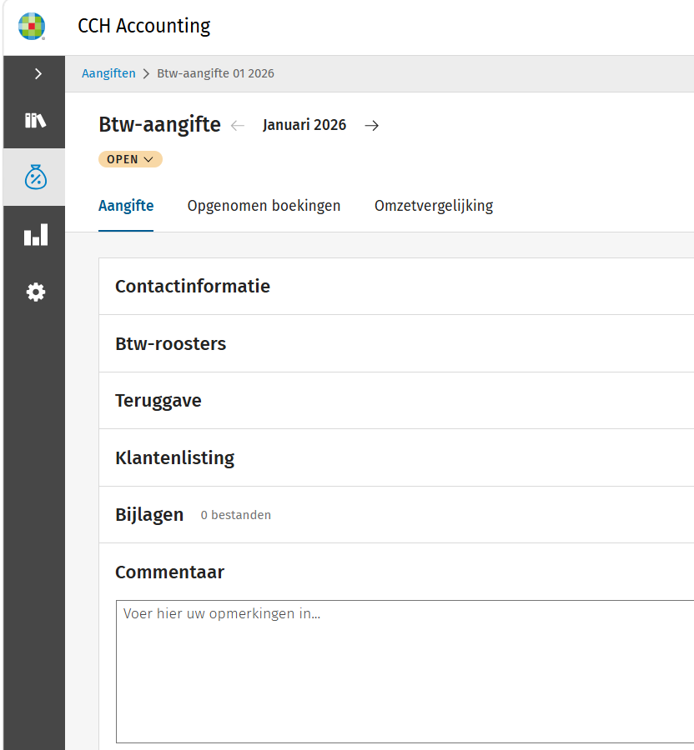The image size is (694, 750).
Task: Expand the Btw-roosters section
Action: tap(396, 343)
